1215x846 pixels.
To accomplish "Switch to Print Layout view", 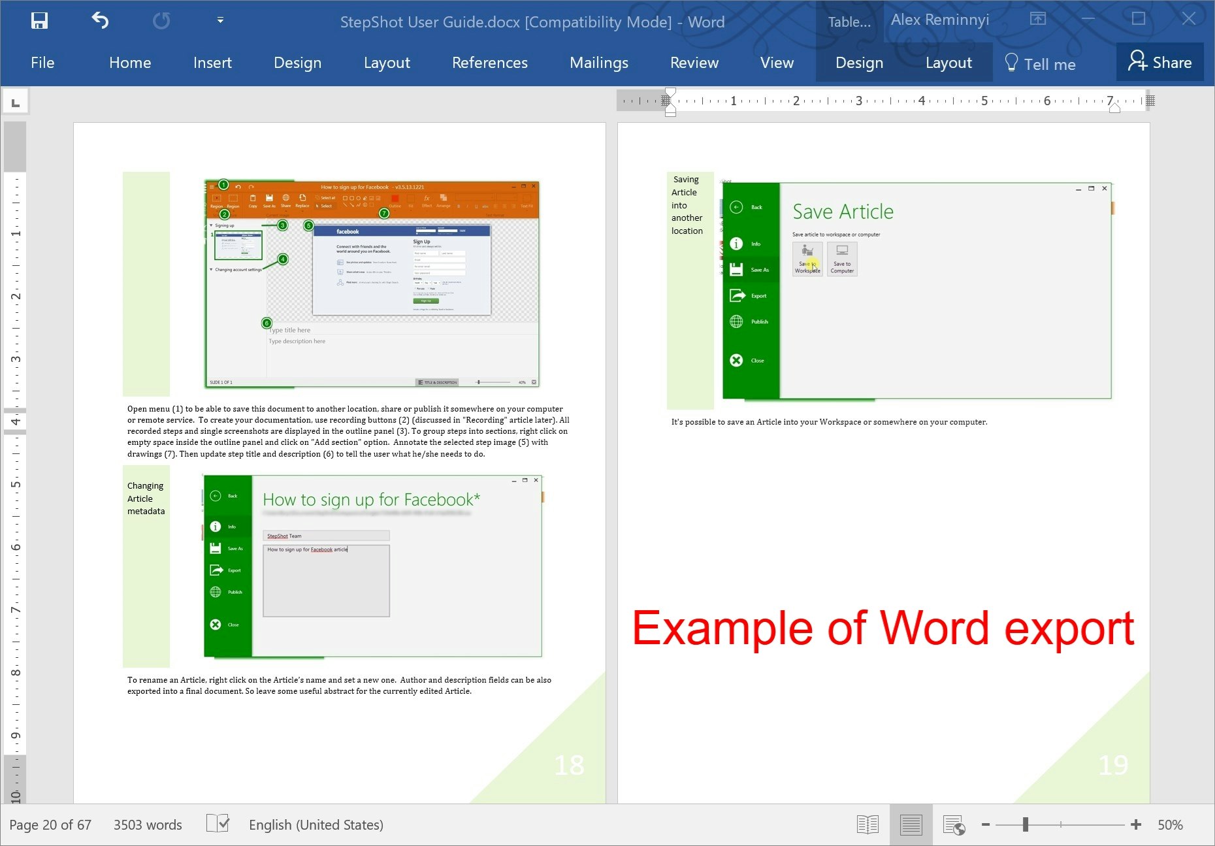I will click(x=911, y=825).
